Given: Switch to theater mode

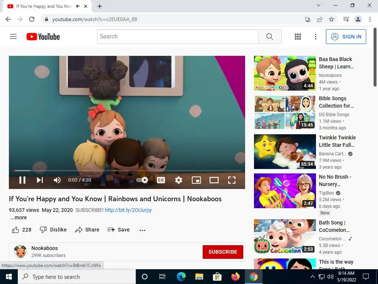Looking at the screenshot, I should 214,180.
